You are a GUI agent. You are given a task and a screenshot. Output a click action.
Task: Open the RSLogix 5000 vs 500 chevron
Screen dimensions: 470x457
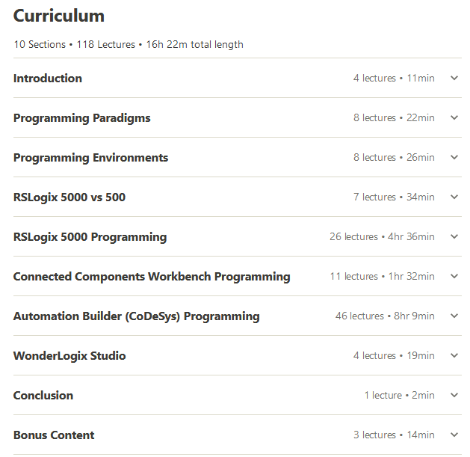point(454,197)
